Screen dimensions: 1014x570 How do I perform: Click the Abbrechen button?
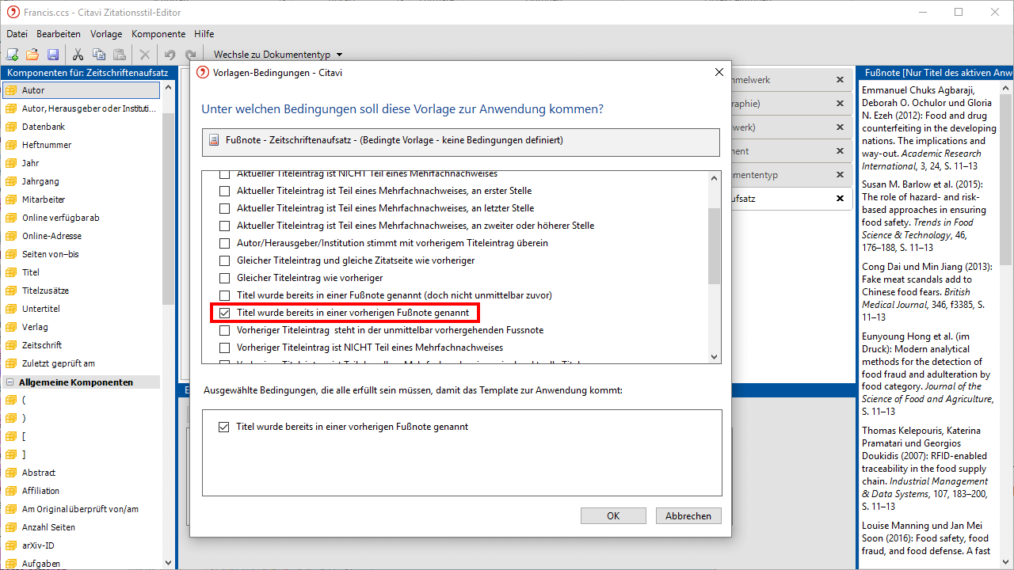(688, 515)
